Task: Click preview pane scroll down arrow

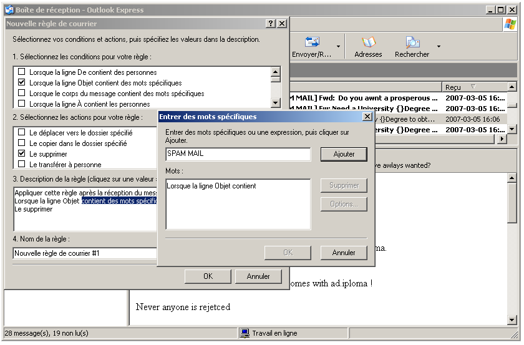Action: [x=512, y=320]
